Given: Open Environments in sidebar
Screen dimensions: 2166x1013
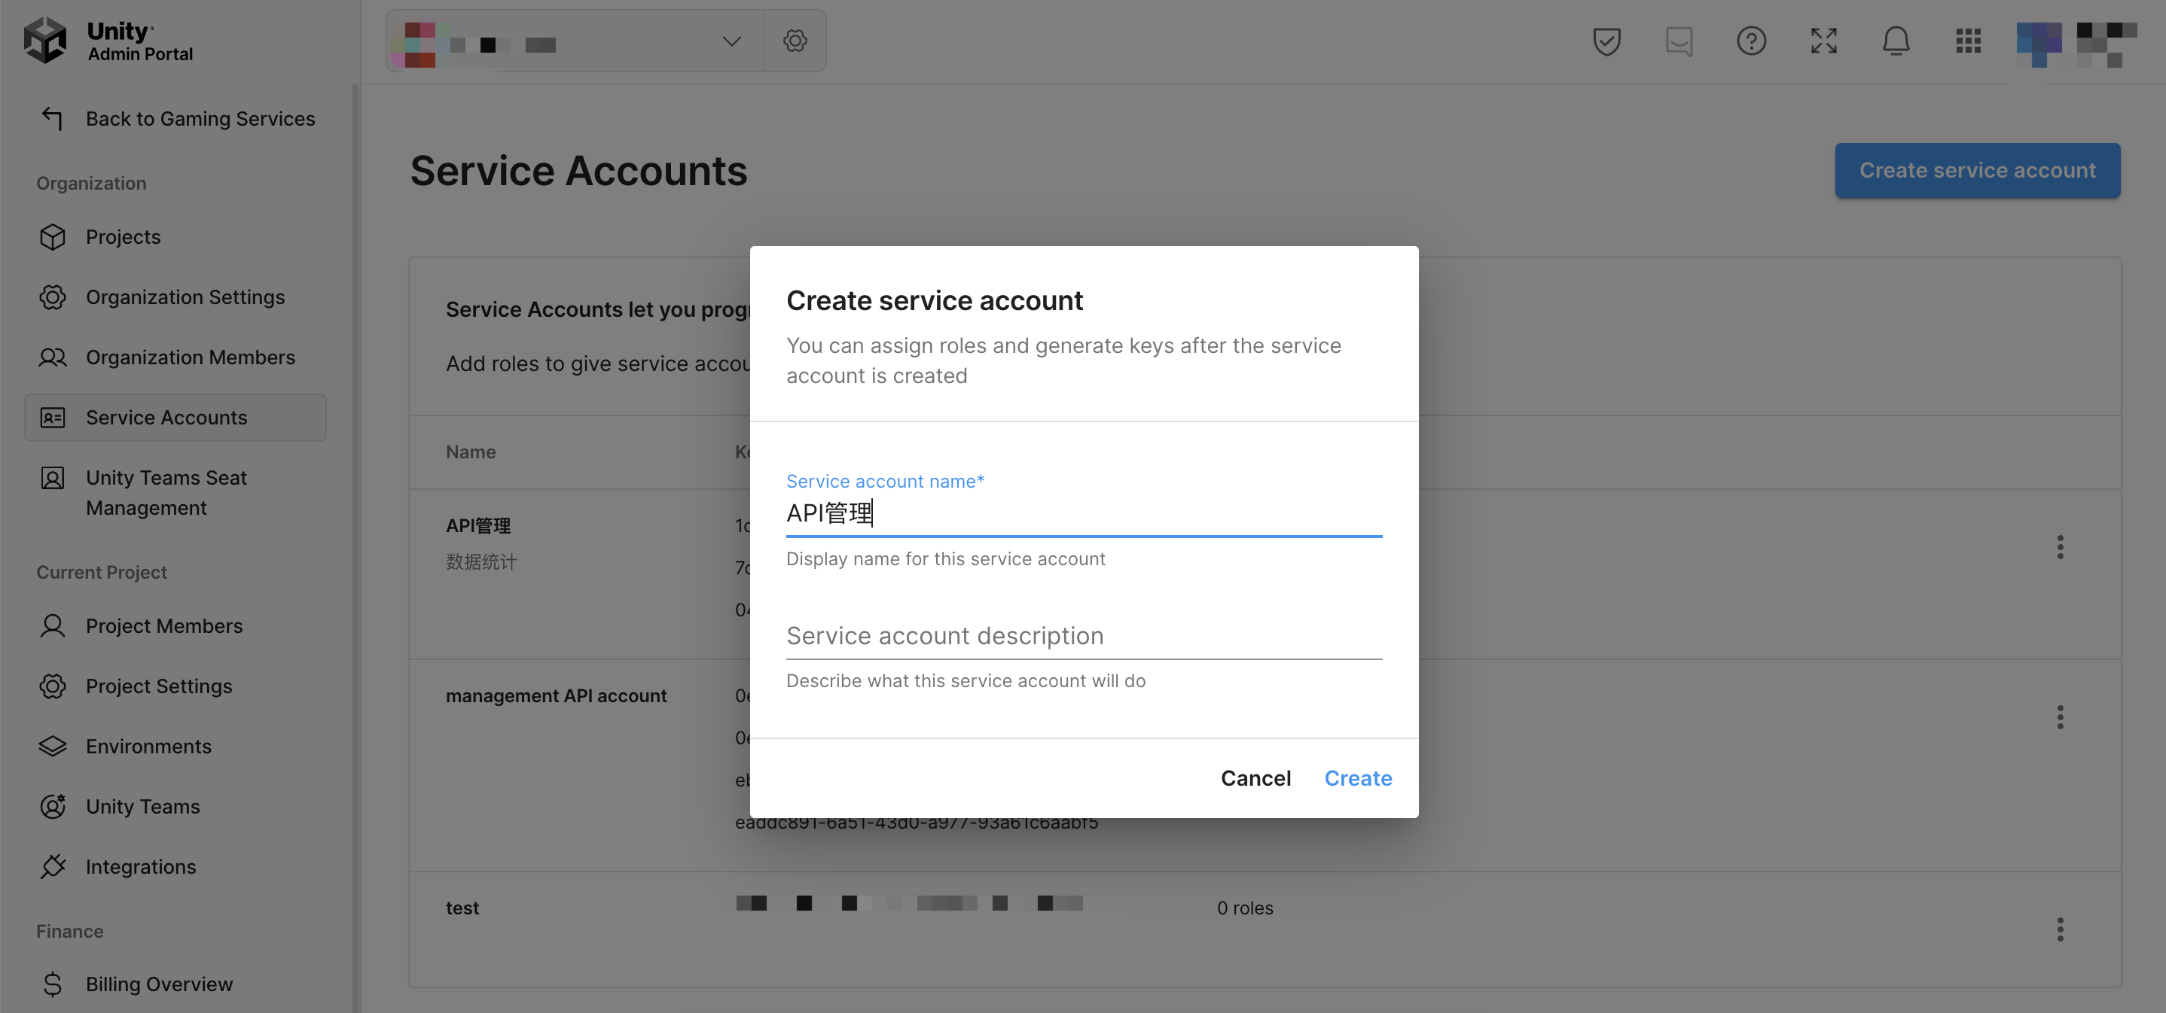Looking at the screenshot, I should tap(148, 746).
